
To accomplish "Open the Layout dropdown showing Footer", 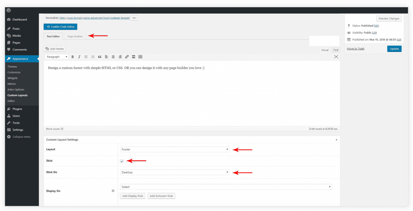I will tap(175, 149).
